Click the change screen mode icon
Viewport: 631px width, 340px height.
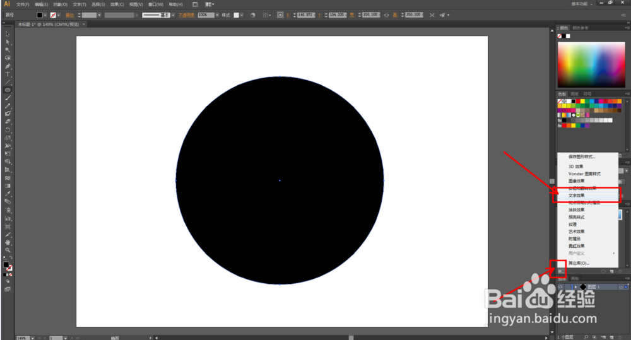click(x=8, y=290)
